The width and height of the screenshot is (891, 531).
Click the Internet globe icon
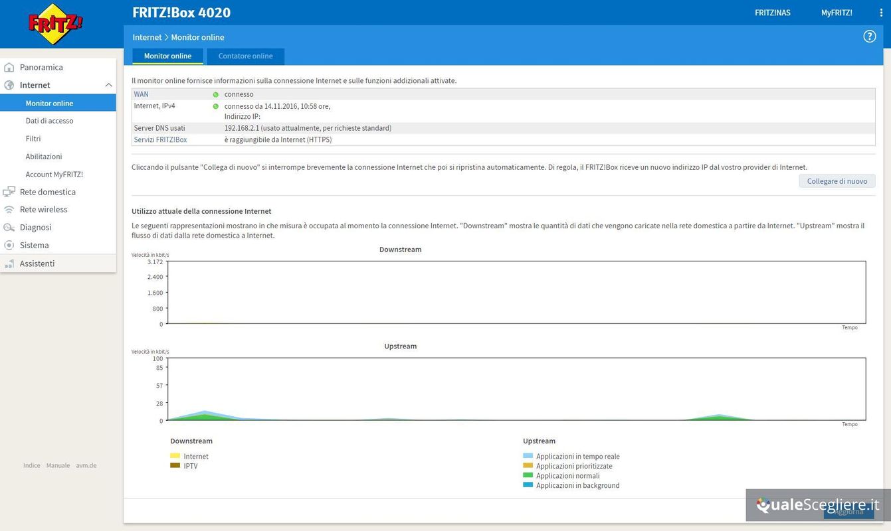(x=9, y=85)
